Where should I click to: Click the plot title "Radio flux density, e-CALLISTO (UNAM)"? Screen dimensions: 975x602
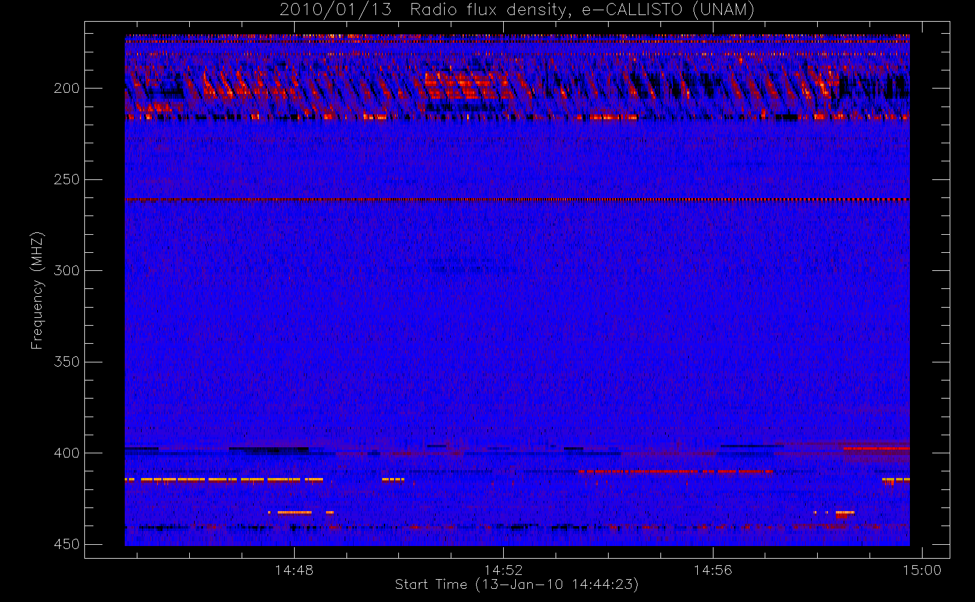pos(582,10)
